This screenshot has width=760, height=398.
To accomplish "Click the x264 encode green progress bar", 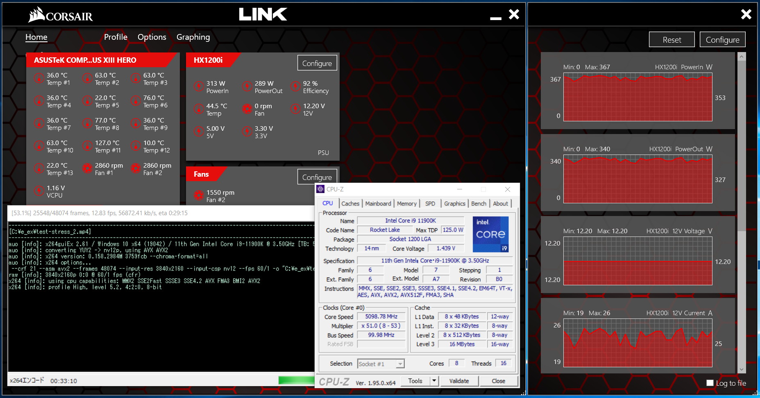I will [297, 380].
